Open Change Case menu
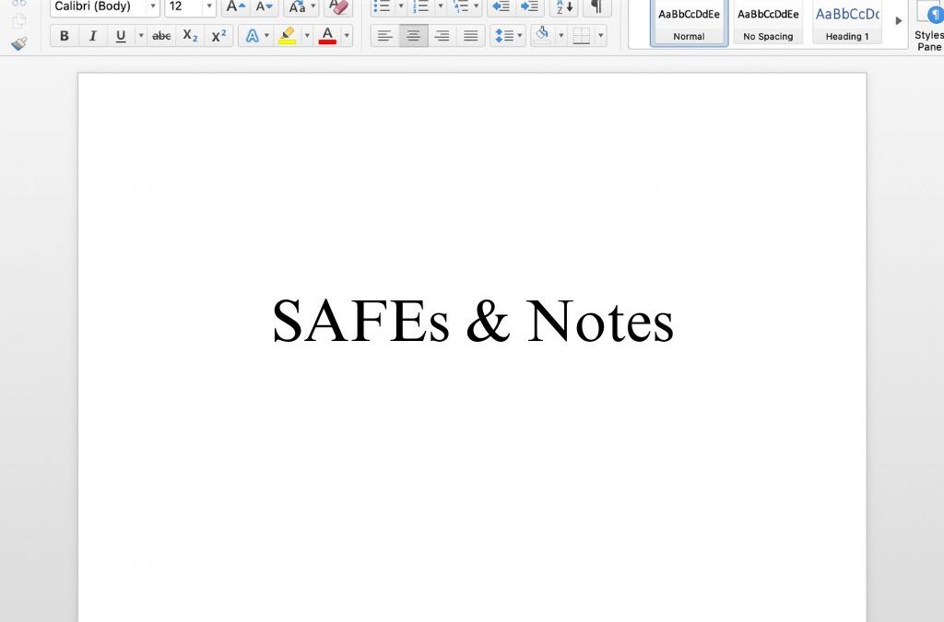This screenshot has width=944, height=622. [x=301, y=6]
